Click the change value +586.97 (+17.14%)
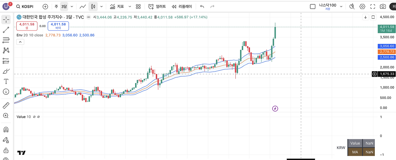 (x=191, y=17)
